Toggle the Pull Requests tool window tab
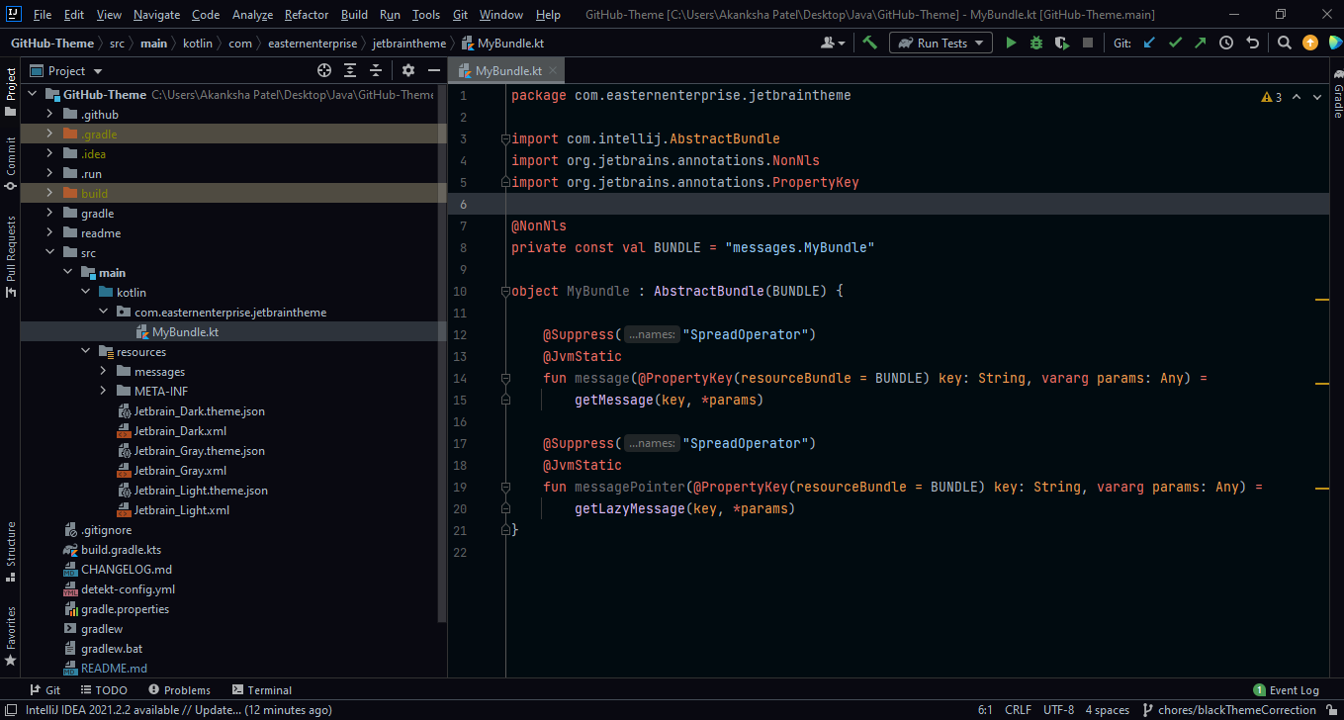Screen dimensions: 1344x720 [10, 256]
